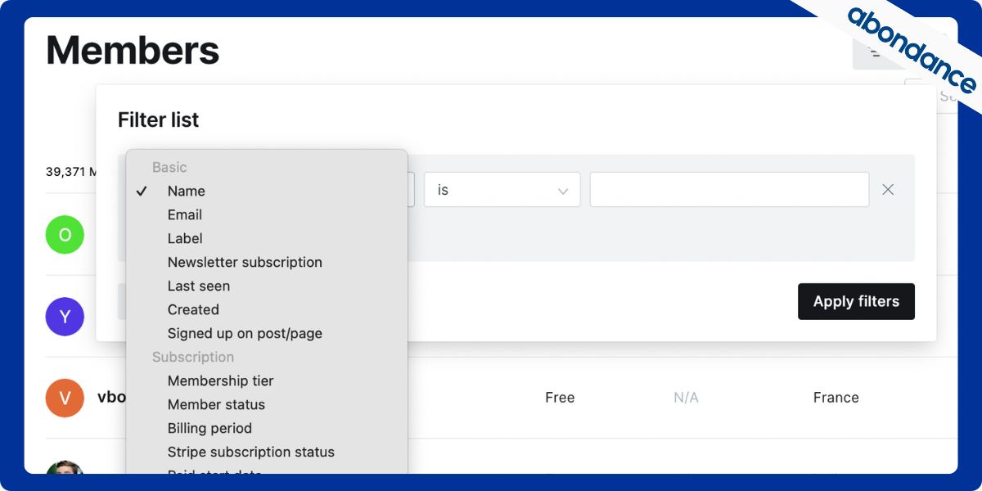This screenshot has width=982, height=491.
Task: Remove filter row with X icon
Action: click(888, 190)
